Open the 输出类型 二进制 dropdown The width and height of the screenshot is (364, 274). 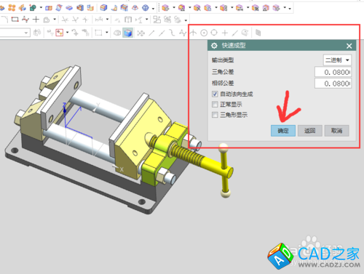click(337, 60)
